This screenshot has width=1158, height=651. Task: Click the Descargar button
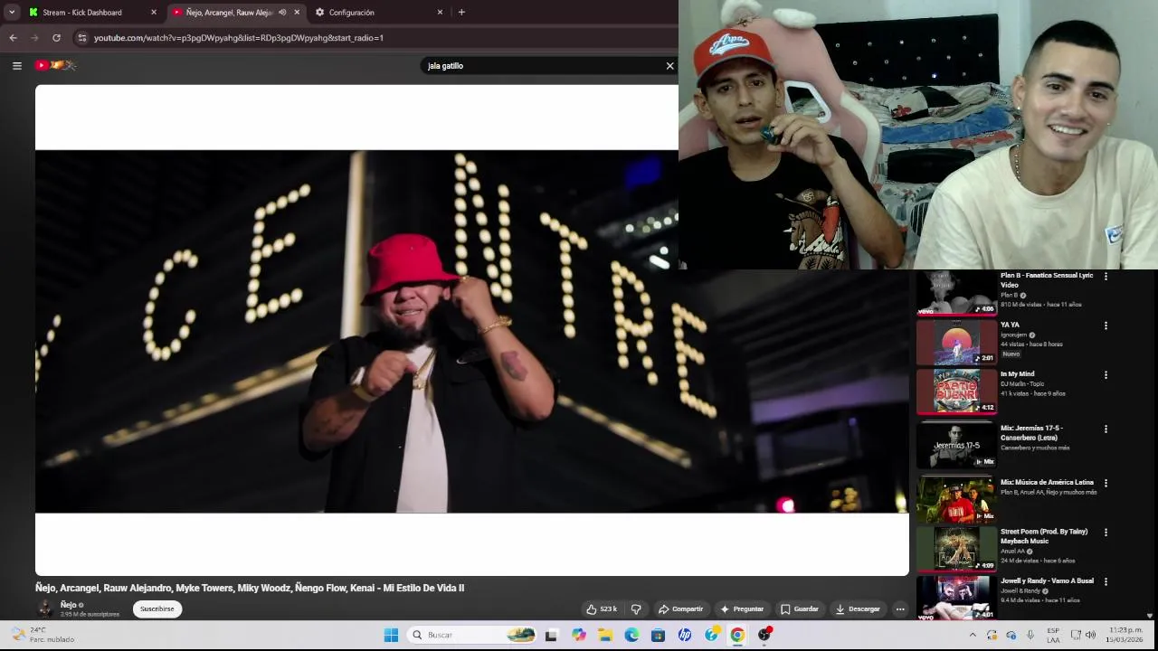point(858,609)
